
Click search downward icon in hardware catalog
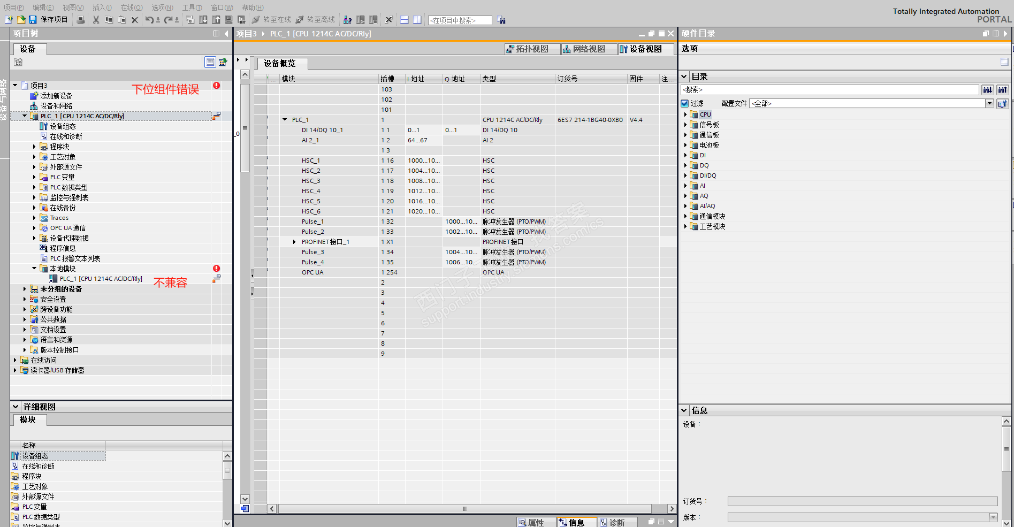tap(988, 90)
